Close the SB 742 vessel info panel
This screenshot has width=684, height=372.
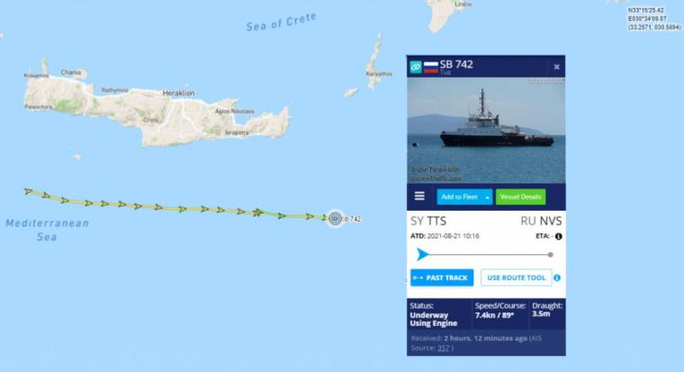pos(556,67)
